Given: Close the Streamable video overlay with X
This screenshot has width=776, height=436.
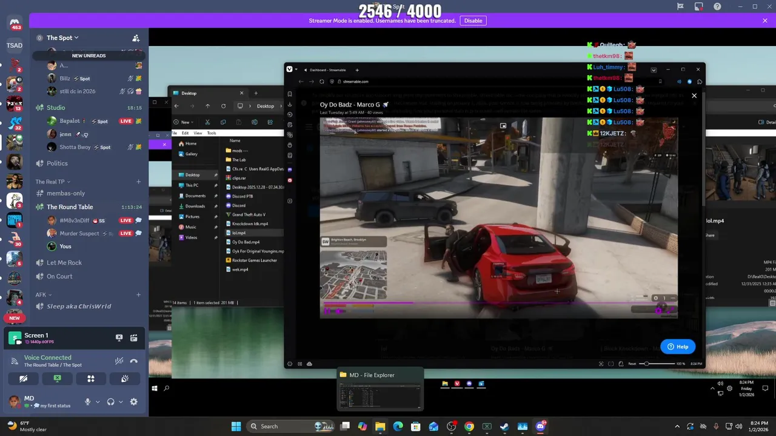Looking at the screenshot, I should [x=694, y=96].
